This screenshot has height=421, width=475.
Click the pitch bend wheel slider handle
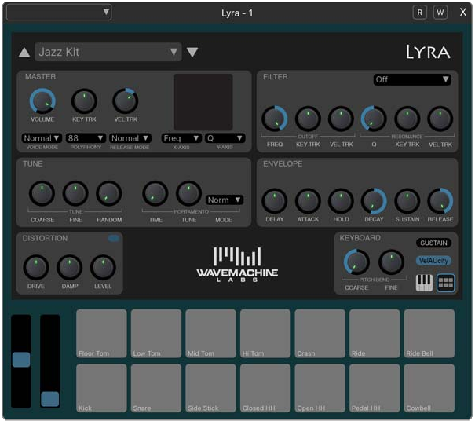point(21,360)
